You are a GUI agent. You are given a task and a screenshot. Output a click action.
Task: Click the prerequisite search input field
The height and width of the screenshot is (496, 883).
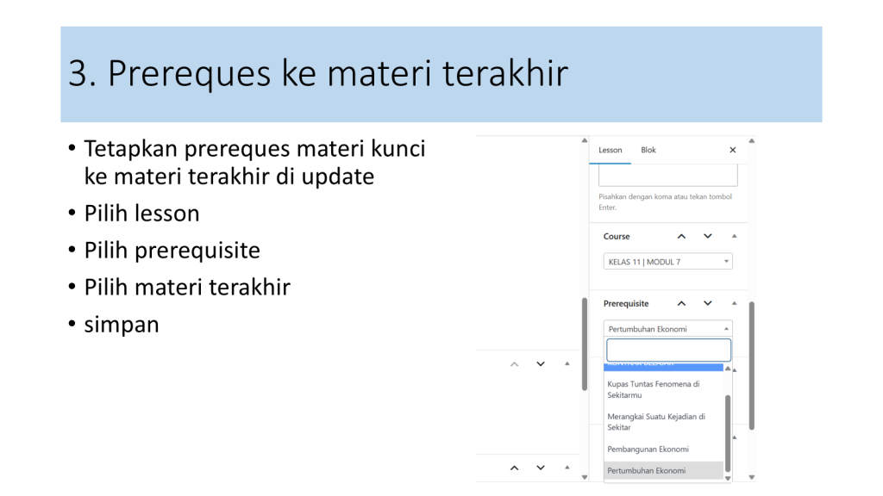(x=668, y=350)
